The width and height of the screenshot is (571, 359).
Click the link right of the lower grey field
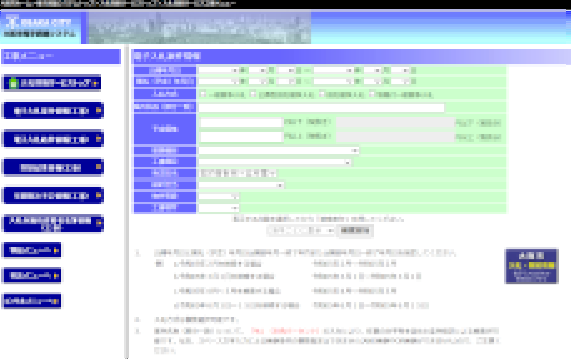point(478,137)
